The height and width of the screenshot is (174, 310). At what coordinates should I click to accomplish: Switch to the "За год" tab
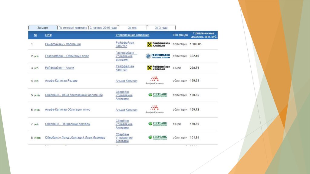(132, 28)
